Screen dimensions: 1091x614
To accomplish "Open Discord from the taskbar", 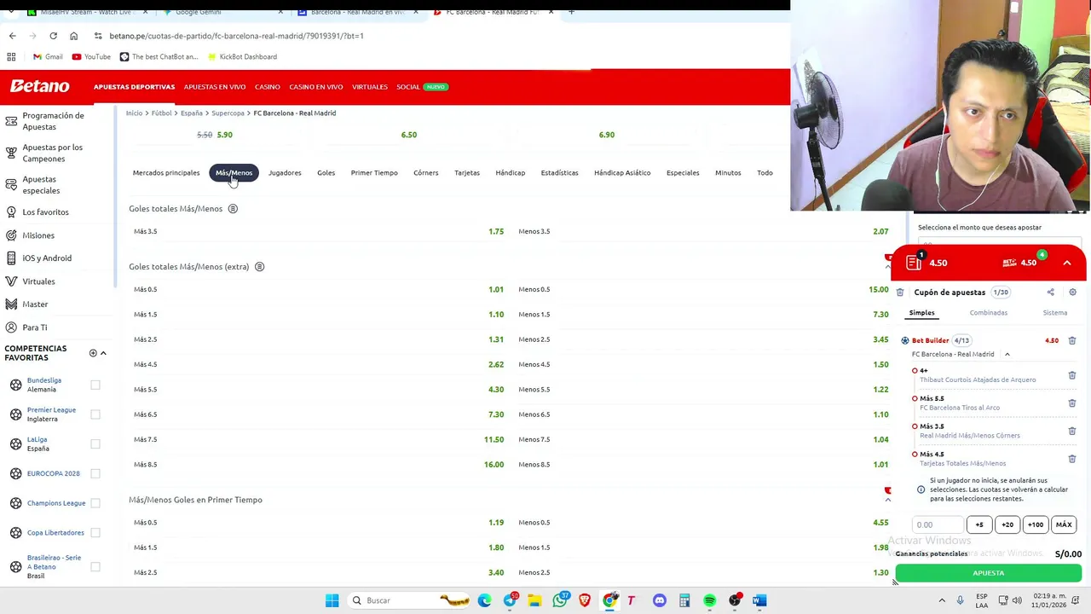I will pos(659,600).
